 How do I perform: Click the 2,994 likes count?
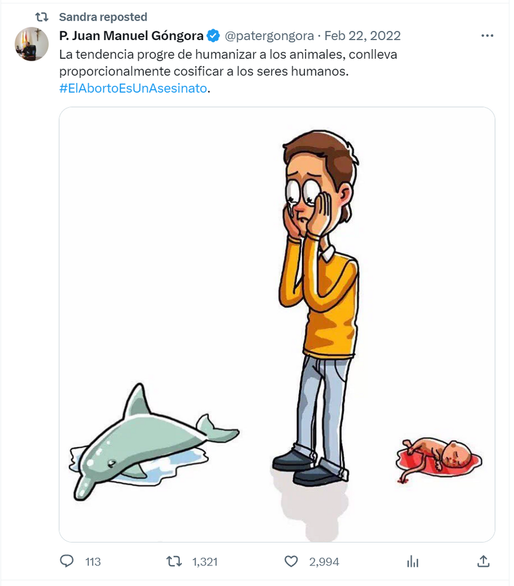324,562
